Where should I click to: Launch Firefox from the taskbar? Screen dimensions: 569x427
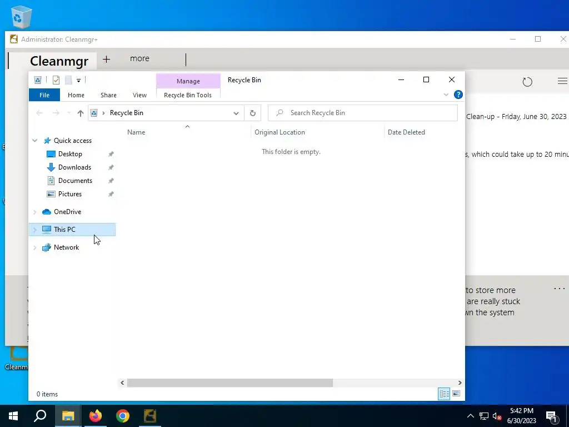tap(96, 416)
